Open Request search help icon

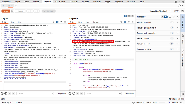(2, 93)
